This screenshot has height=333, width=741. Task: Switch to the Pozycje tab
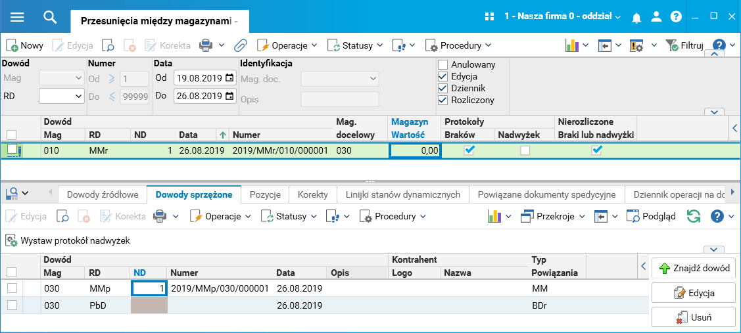(x=265, y=194)
